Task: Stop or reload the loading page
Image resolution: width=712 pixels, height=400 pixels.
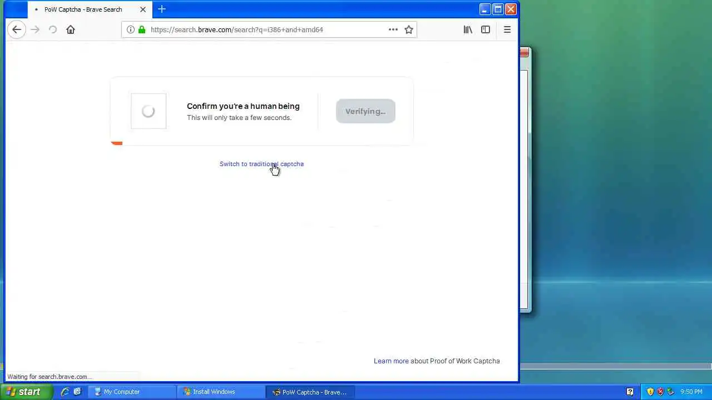Action: coord(53,29)
